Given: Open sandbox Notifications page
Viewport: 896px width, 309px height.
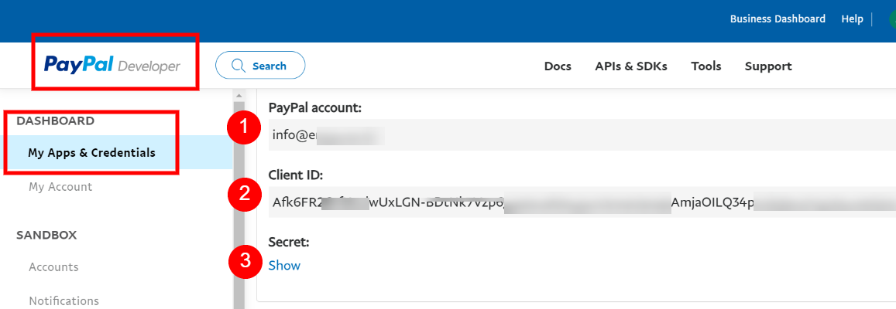Looking at the screenshot, I should pos(64,301).
